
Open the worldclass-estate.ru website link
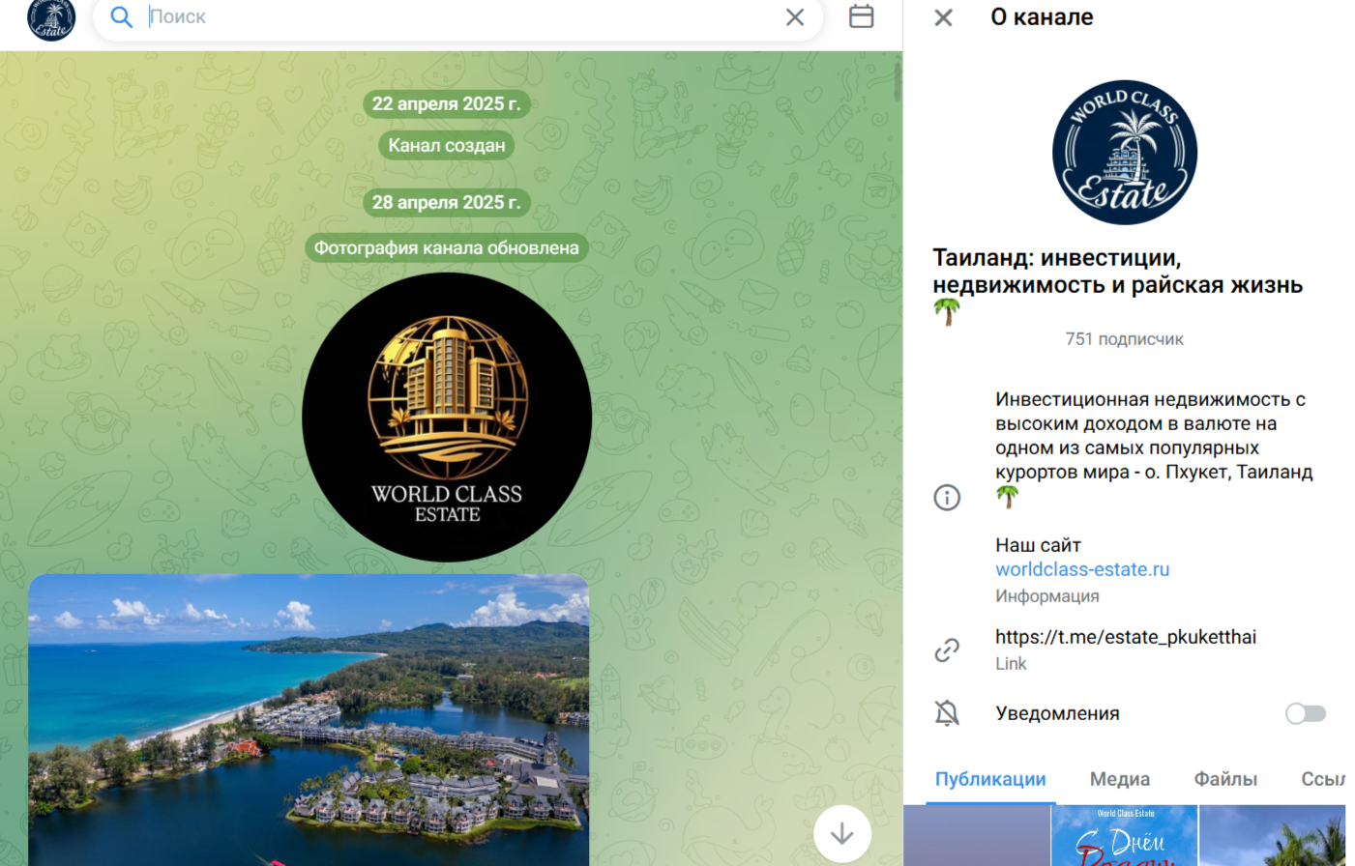pos(1082,569)
